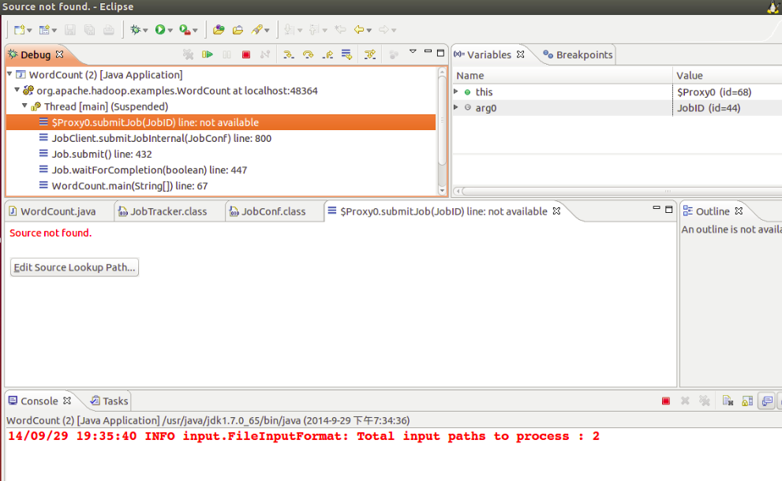
Task: Click the Debug view scroll-down arrow
Action: click(x=442, y=190)
